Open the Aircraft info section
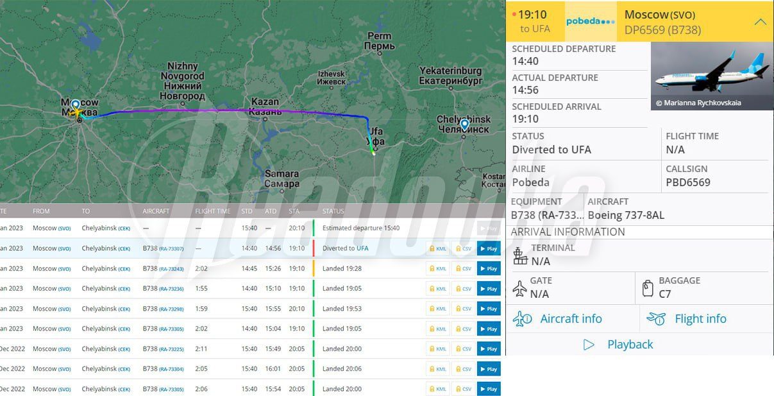The height and width of the screenshot is (396, 774). [x=558, y=318]
